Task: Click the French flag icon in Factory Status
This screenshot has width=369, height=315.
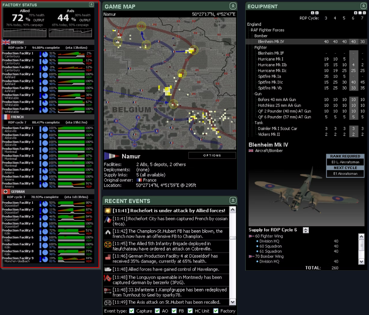Action: (x=6, y=117)
